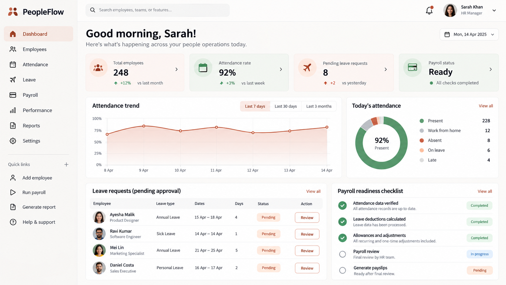
Task: Click the Payroll status card icon
Action: pos(412,67)
